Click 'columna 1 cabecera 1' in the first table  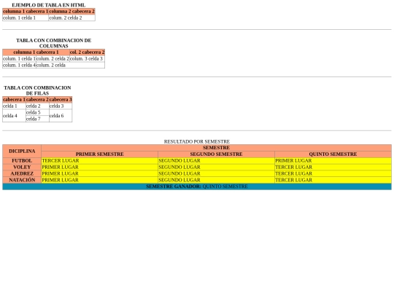click(26, 11)
